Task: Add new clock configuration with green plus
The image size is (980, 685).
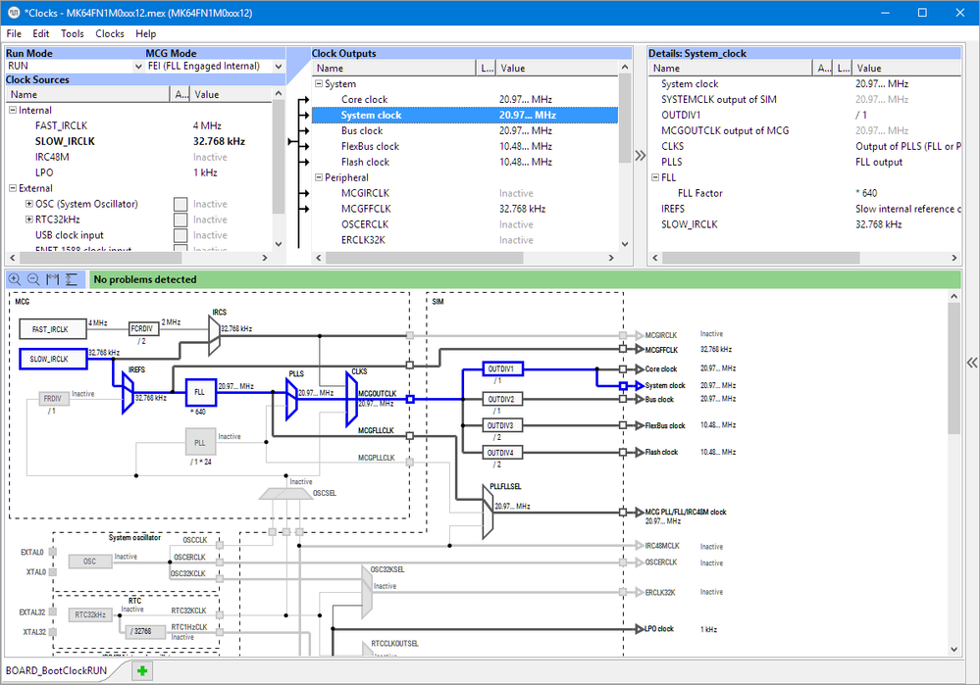Action: pyautogui.click(x=142, y=670)
